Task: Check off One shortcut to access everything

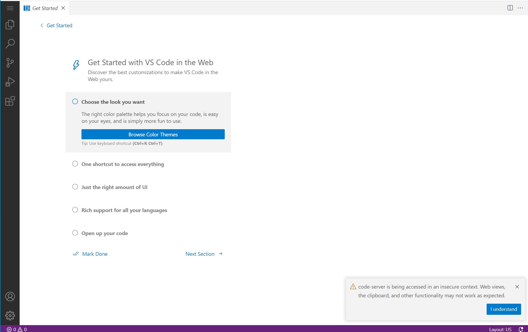Action: (x=75, y=164)
